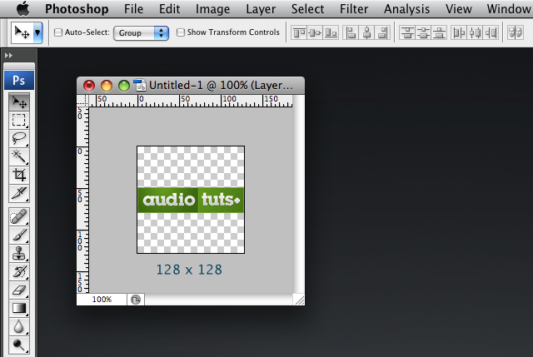Close the Untitled-1 document window

89,86
